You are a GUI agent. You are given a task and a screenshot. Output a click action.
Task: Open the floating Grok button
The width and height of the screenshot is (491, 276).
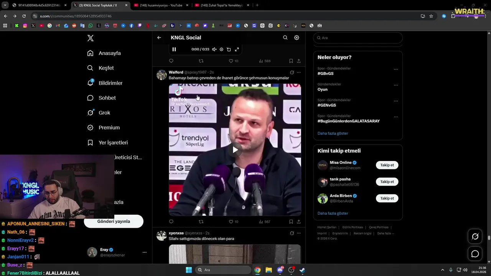[475, 237]
